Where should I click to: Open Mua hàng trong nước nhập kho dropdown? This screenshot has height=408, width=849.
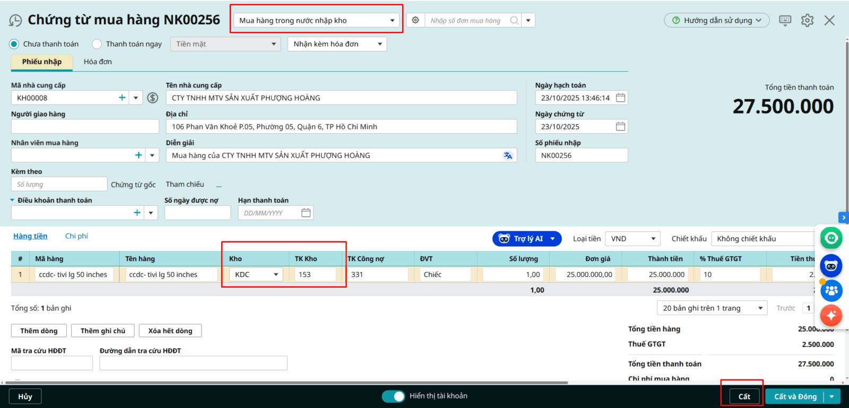click(317, 21)
